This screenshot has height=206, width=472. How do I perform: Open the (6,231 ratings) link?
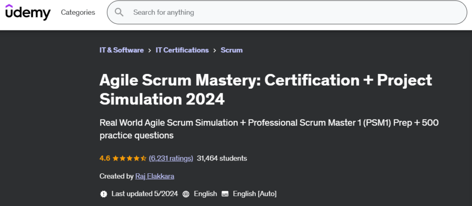[171, 158]
